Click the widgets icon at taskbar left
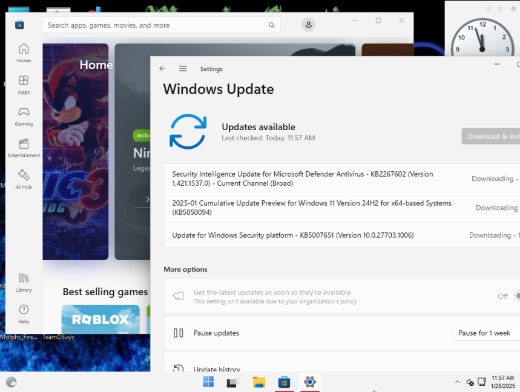The width and height of the screenshot is (520, 392). (x=11, y=382)
